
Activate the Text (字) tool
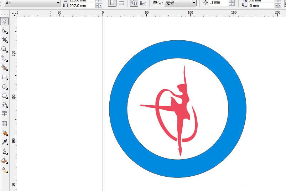pos(4,114)
